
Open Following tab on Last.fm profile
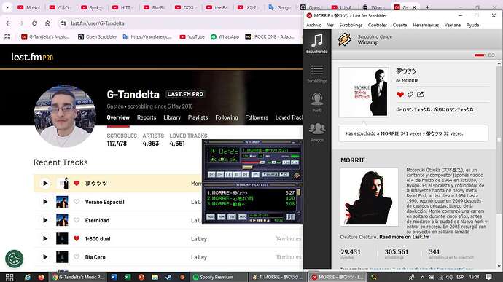click(x=227, y=117)
